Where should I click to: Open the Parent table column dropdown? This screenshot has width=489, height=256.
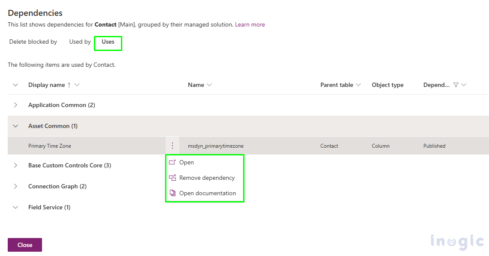(x=359, y=85)
